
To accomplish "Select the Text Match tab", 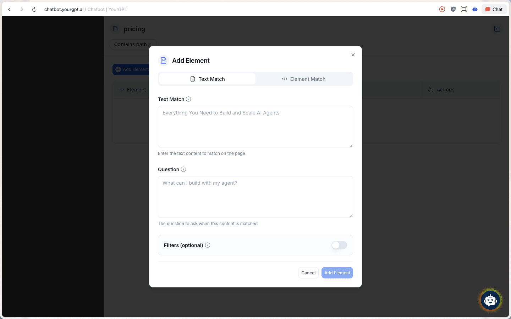I will coord(207,79).
